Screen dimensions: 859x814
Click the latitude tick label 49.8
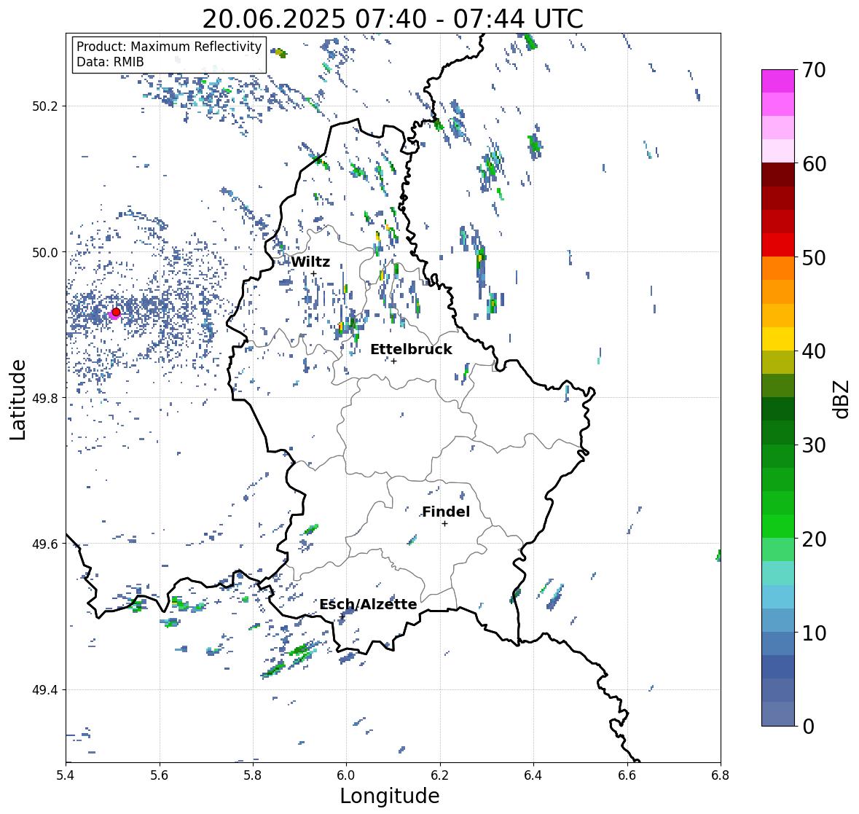45,398
